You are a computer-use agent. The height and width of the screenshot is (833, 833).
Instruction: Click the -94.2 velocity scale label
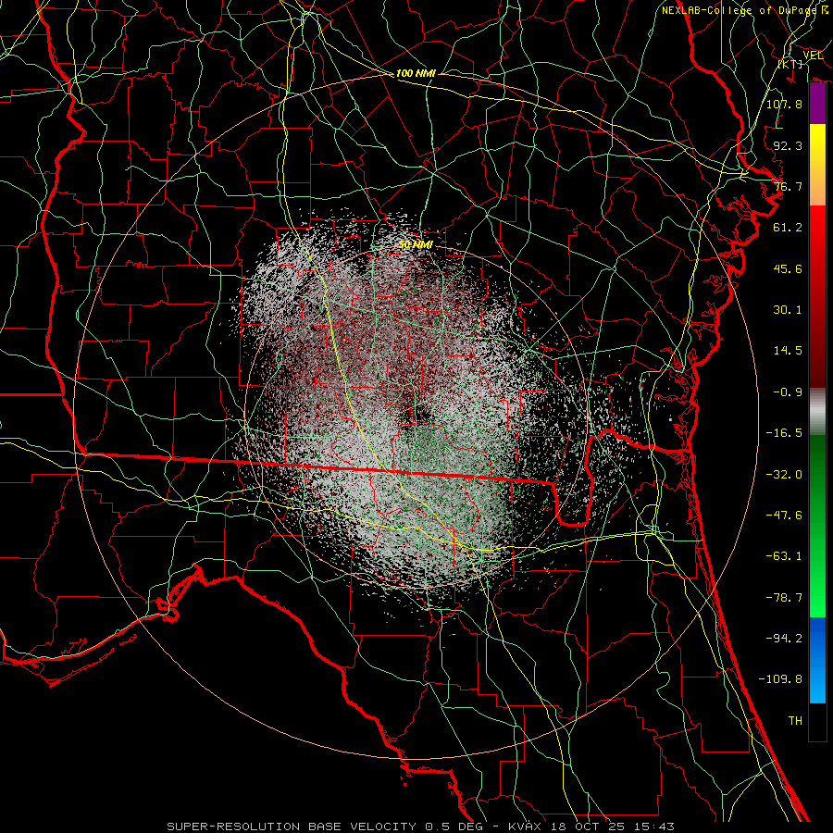point(784,638)
